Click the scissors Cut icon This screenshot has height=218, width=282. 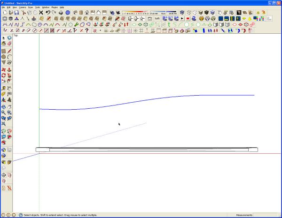[x=23, y=13]
